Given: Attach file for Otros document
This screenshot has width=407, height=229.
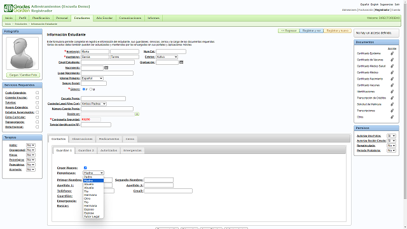Looking at the screenshot, I should 392,117.
